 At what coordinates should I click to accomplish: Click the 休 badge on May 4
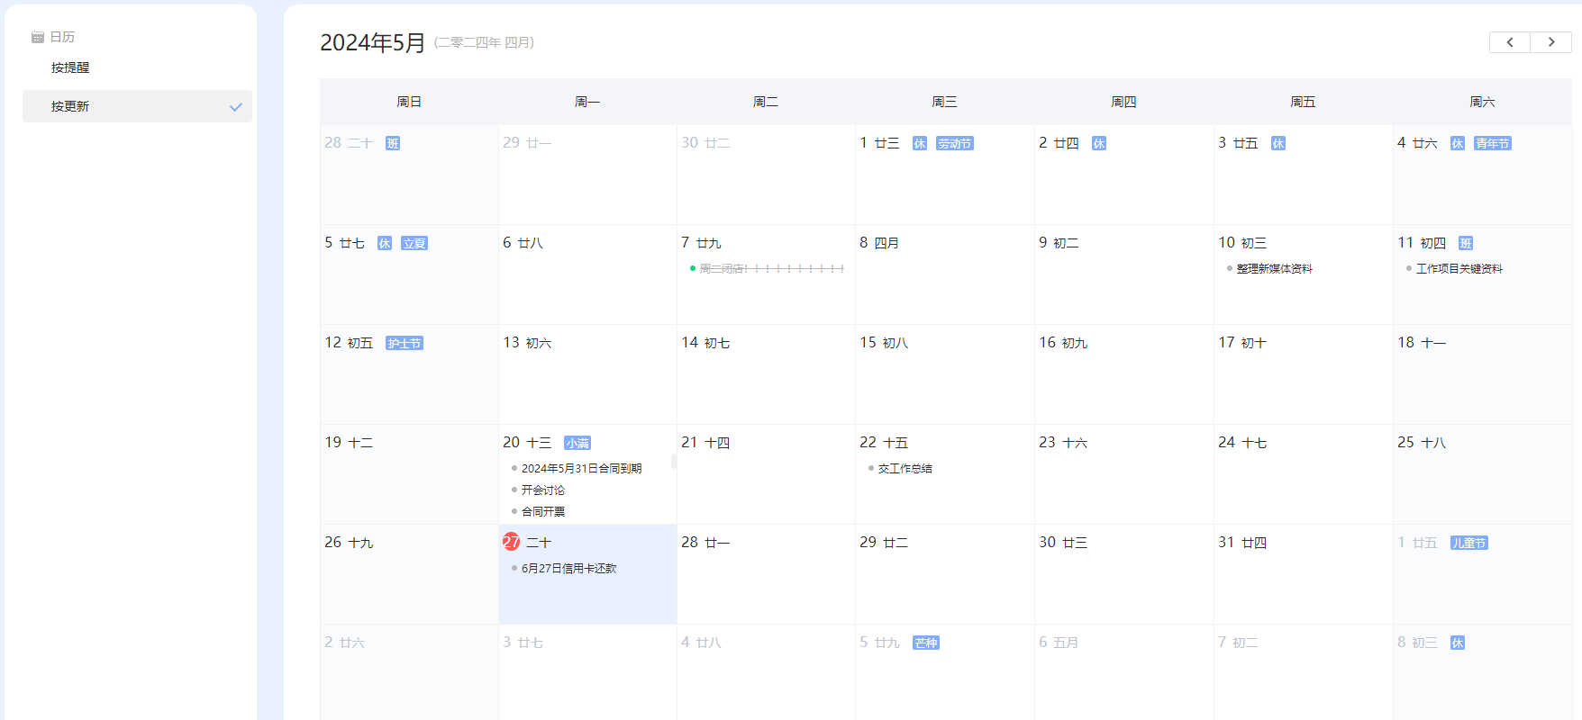1458,143
